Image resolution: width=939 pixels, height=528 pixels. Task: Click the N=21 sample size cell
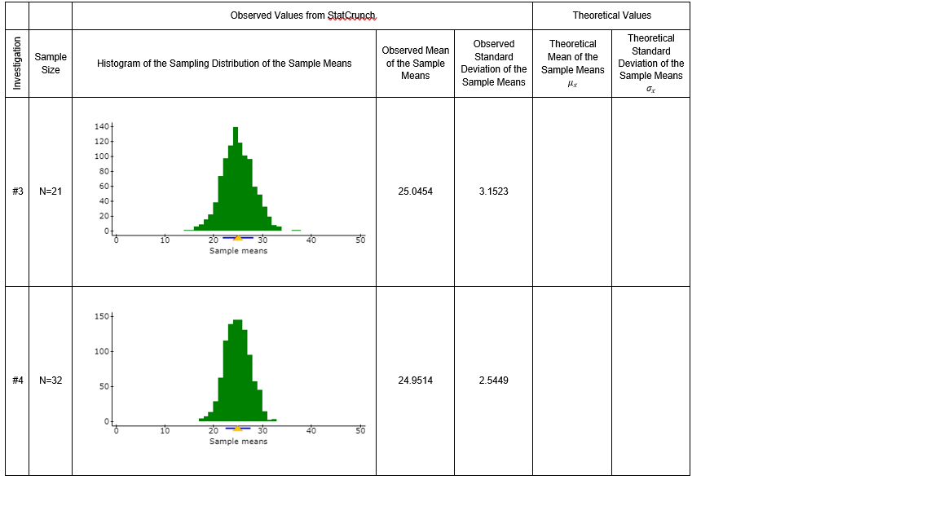tap(50, 191)
